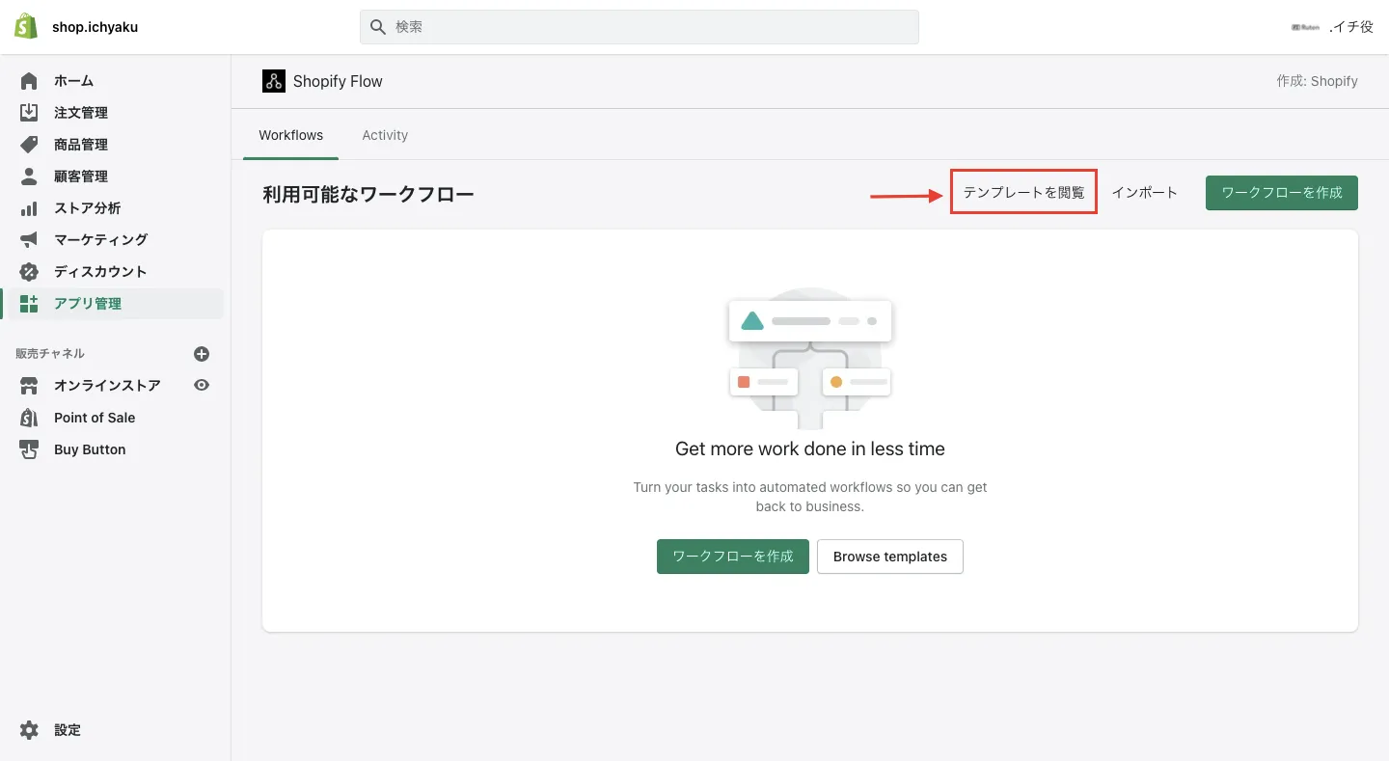This screenshot has height=761, width=1389.
Task: Click the Shopify Flow title text
Action: point(338,82)
